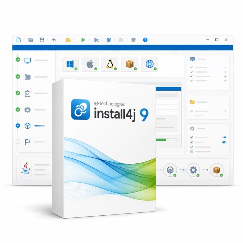
Task: Select the globe web platform tile
Action: click(x=150, y=64)
